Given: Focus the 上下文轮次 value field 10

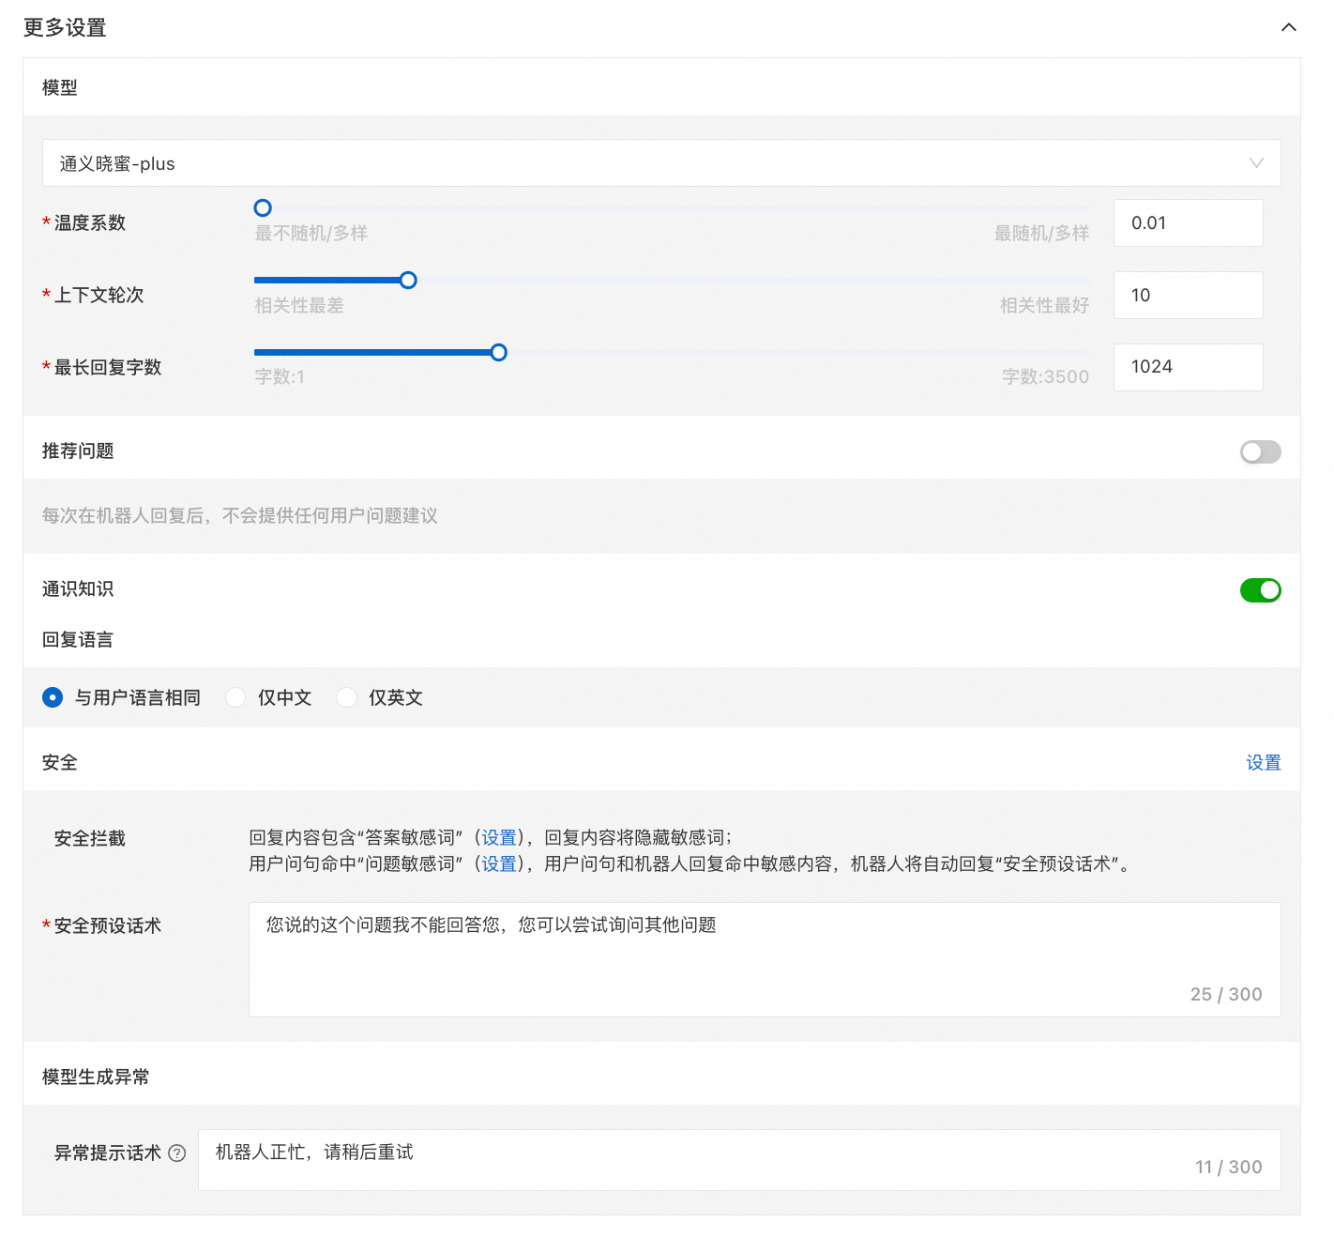Looking at the screenshot, I should pyautogui.click(x=1188, y=295).
